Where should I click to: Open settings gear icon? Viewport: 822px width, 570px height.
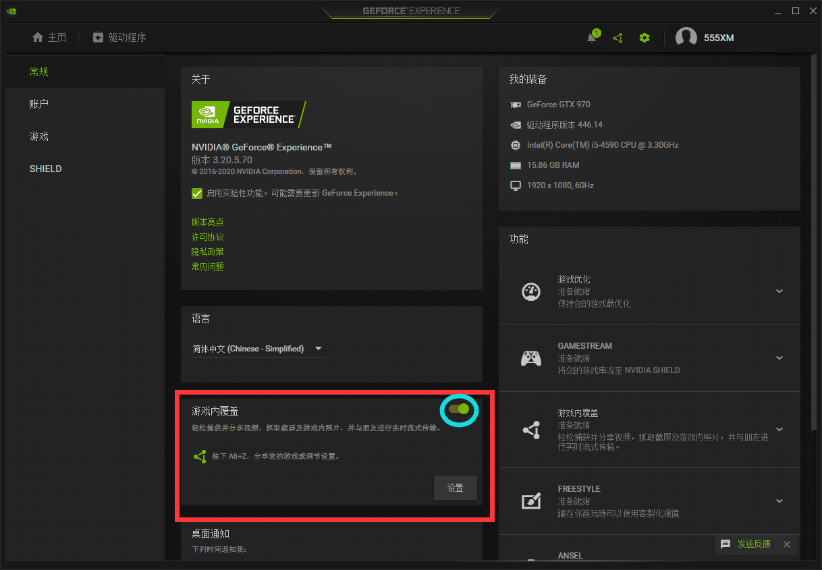(645, 38)
